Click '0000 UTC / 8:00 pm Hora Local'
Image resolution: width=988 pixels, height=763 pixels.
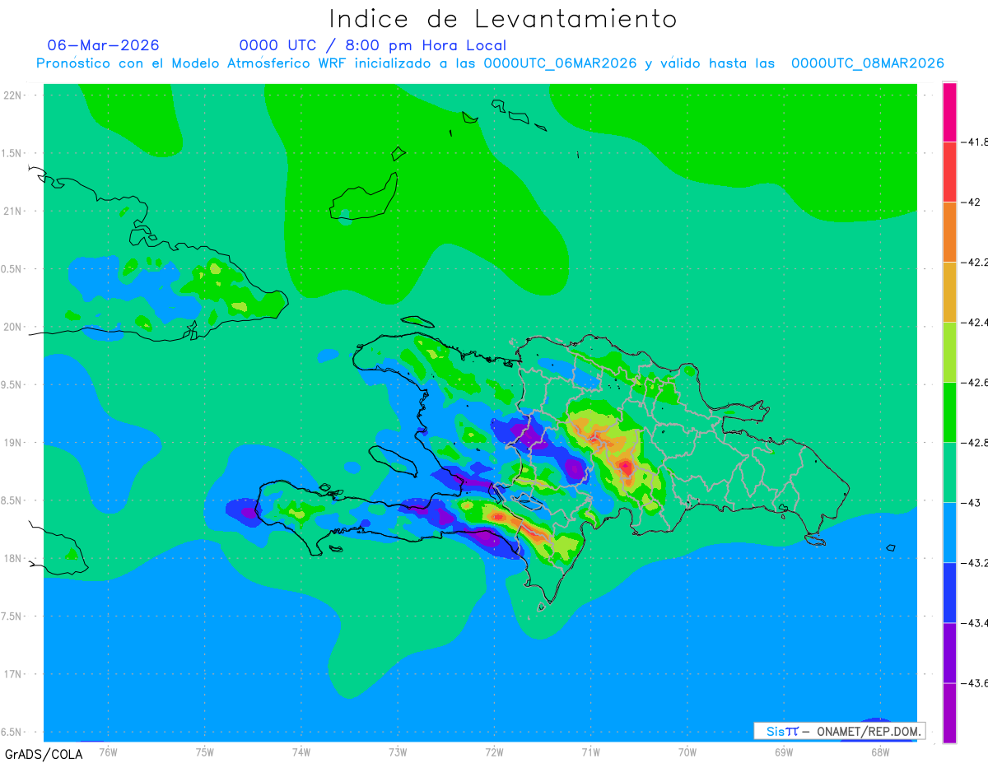click(373, 45)
